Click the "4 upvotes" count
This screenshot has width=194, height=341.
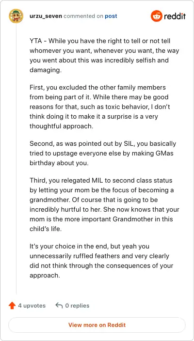point(32,306)
